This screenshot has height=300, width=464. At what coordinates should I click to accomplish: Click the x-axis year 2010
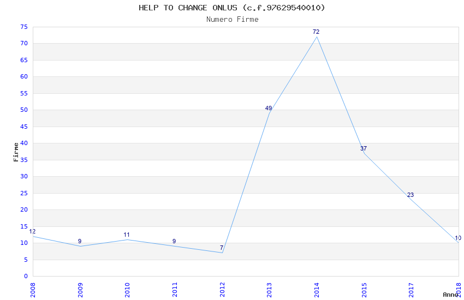127,290
